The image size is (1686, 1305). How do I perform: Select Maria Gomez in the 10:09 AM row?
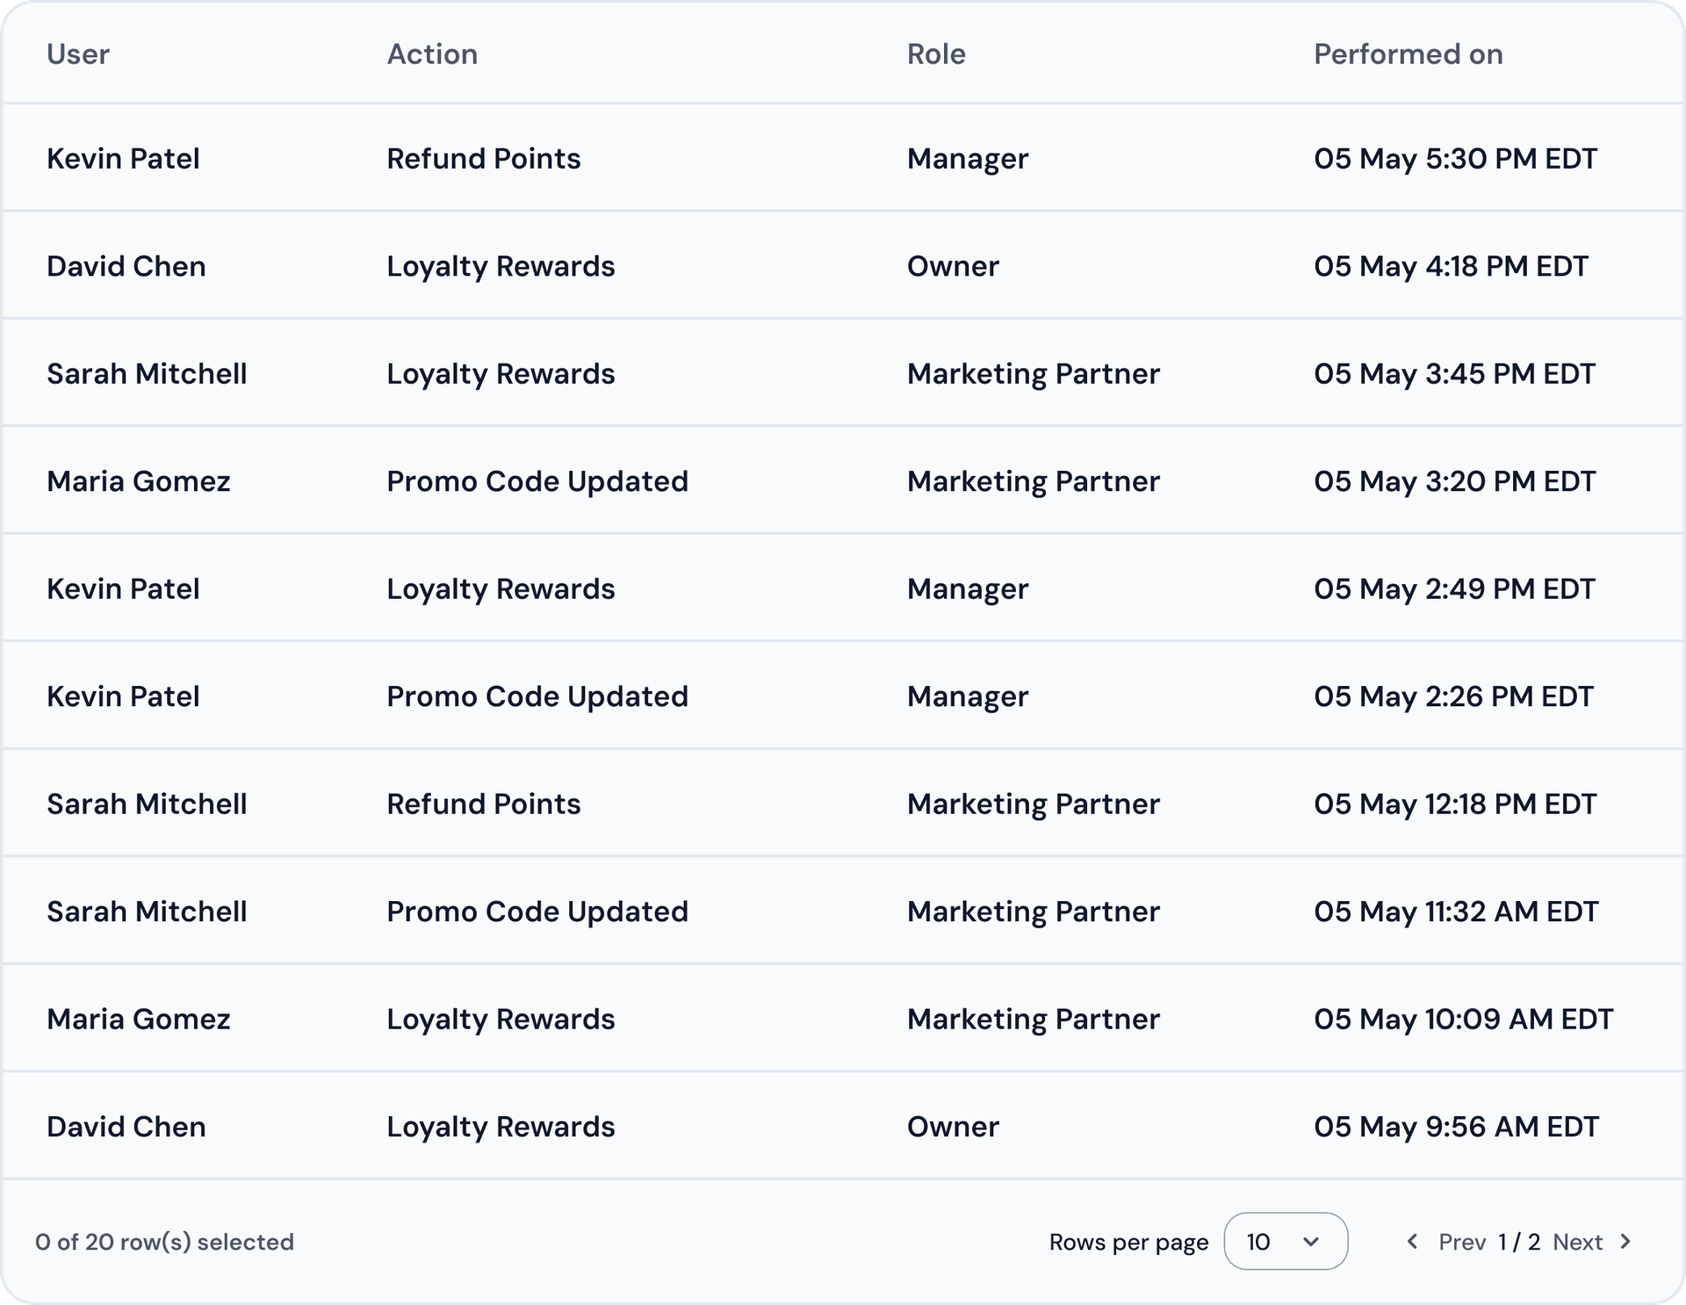[x=139, y=1020]
